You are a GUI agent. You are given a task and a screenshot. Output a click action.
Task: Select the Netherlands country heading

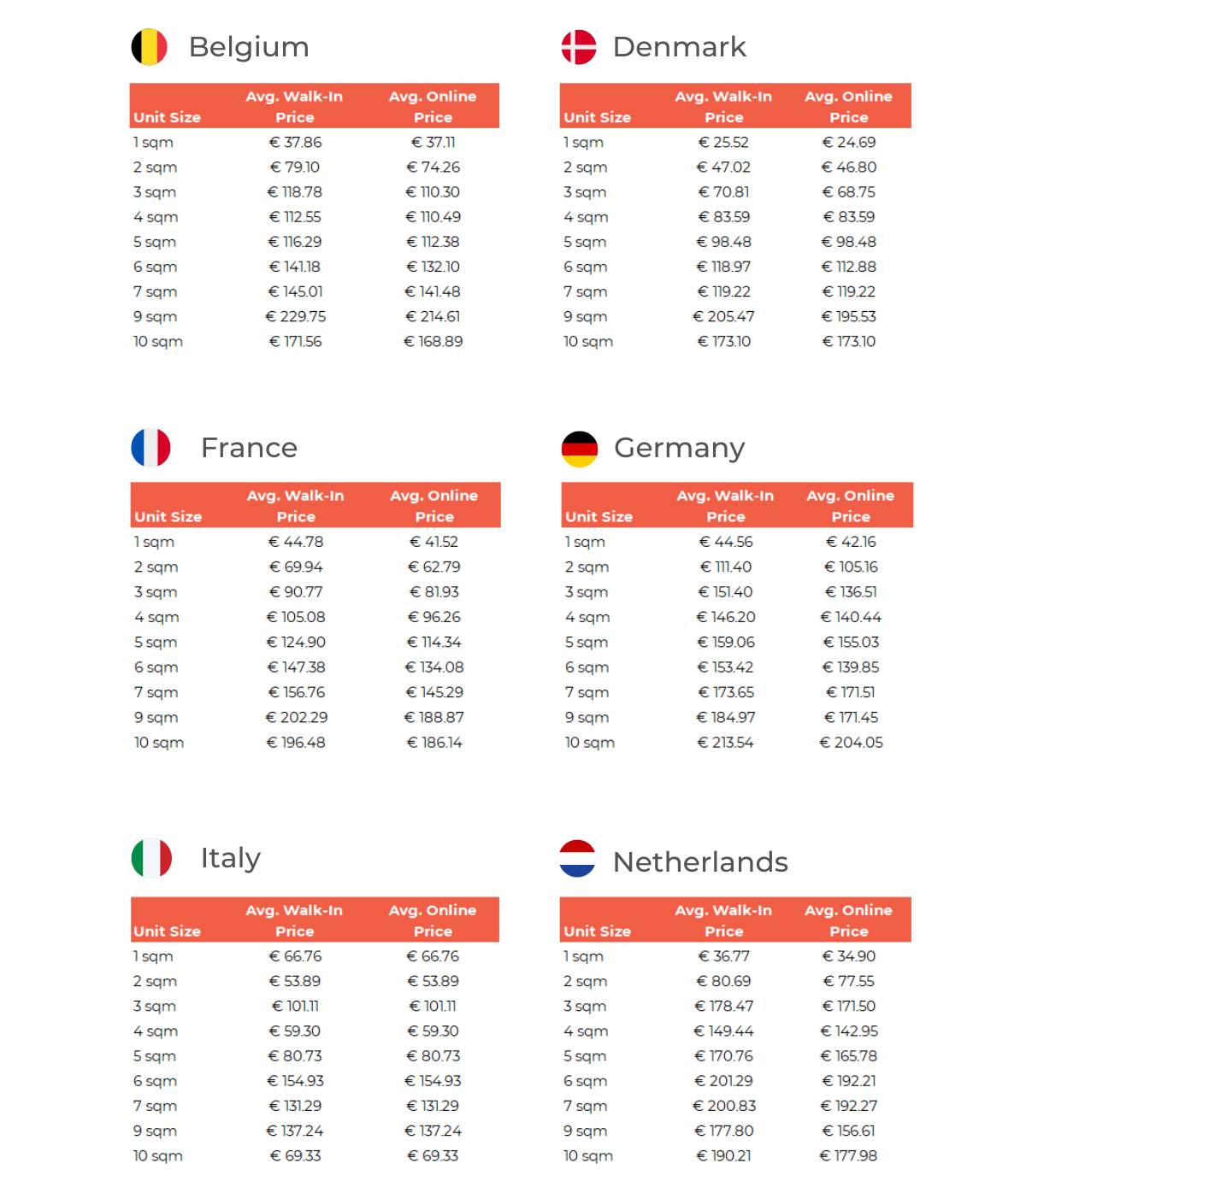tap(700, 861)
